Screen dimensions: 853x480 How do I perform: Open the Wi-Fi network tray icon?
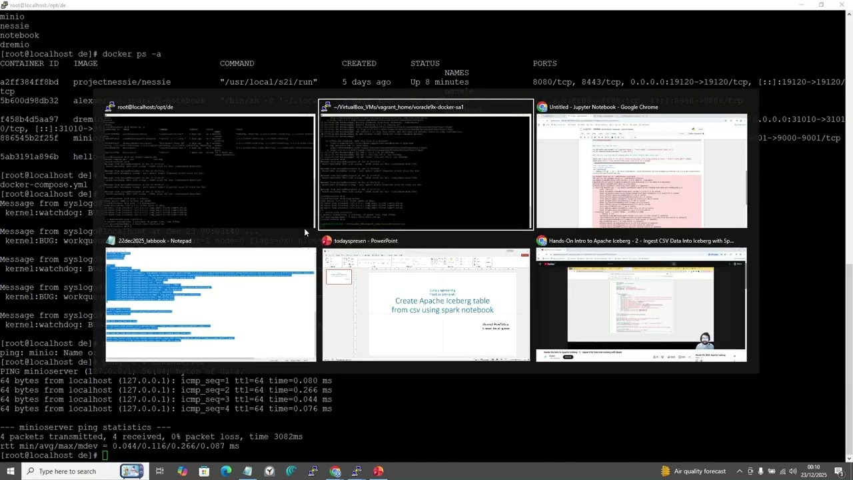(782, 471)
